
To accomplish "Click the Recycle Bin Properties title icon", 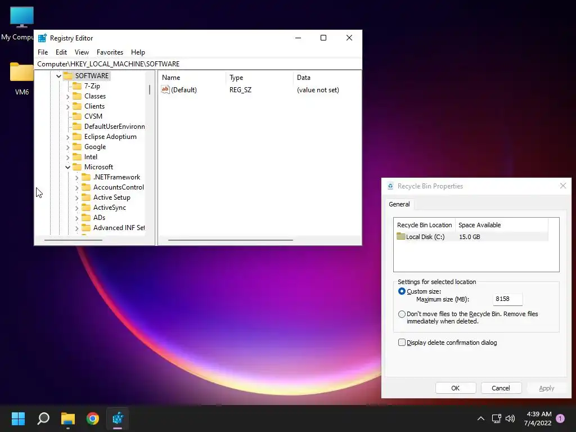I will click(x=390, y=186).
